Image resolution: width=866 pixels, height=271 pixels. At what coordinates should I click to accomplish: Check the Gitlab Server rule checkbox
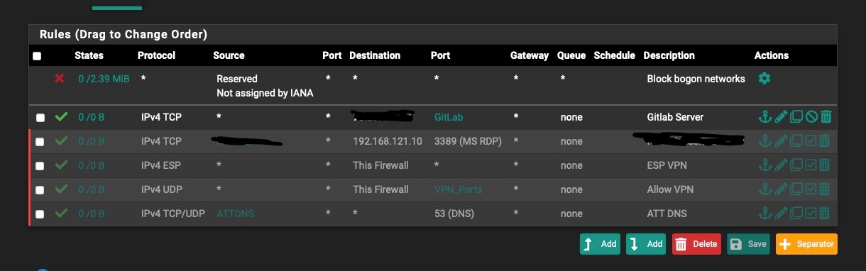40,118
